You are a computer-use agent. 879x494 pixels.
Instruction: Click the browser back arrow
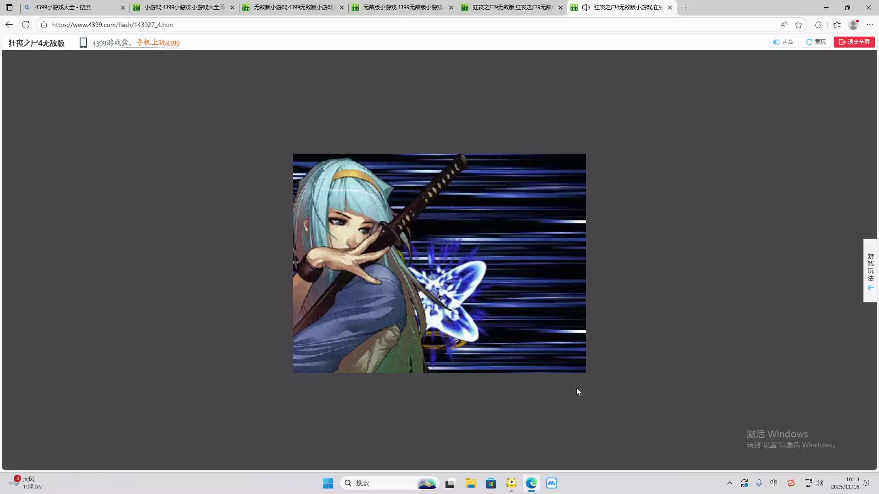point(9,25)
